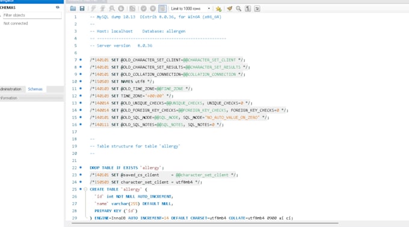Refresh the Schemas list

click(58, 8)
